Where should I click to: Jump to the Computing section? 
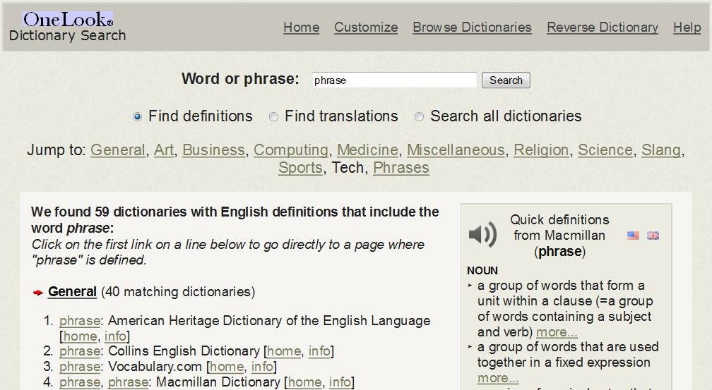coord(290,150)
